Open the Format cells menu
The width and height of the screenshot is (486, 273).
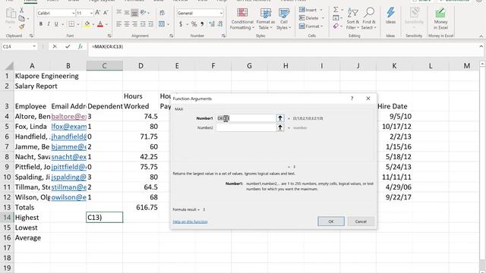[311, 27]
